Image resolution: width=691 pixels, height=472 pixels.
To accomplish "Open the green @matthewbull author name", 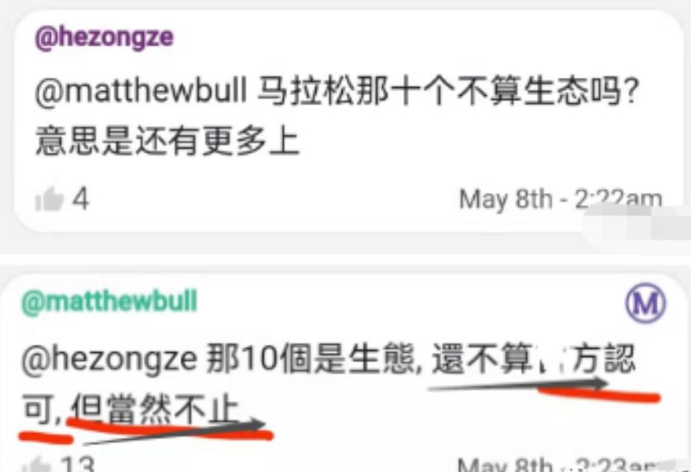I will (x=109, y=302).
